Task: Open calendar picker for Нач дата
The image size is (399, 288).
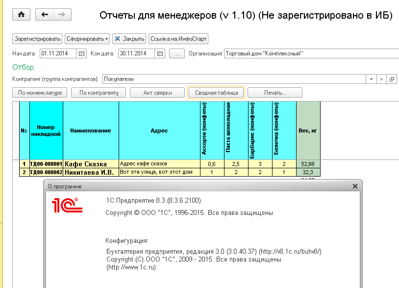Action: point(81,54)
